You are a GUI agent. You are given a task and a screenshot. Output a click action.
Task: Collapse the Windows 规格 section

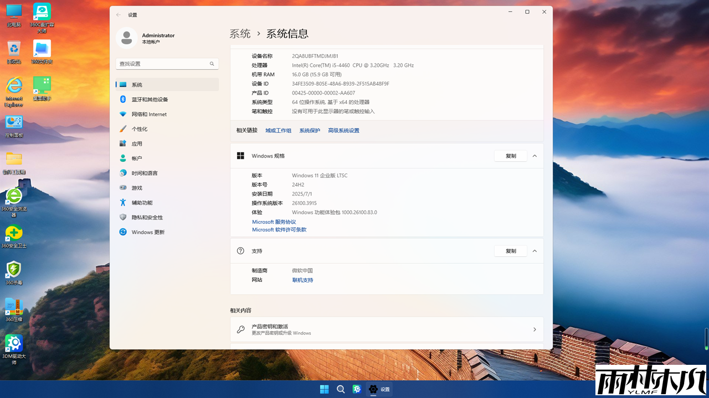coord(535,155)
